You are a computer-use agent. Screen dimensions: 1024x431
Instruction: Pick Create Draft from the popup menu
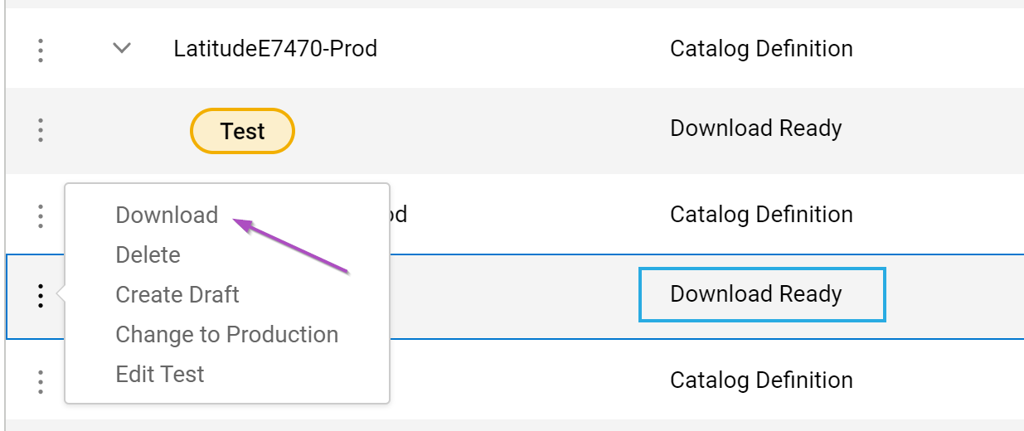pos(177,295)
